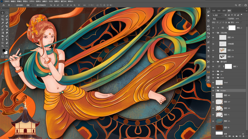248x139 pixels.
Task: Hide layer 图层 171 with its eye
Action: [213, 121]
